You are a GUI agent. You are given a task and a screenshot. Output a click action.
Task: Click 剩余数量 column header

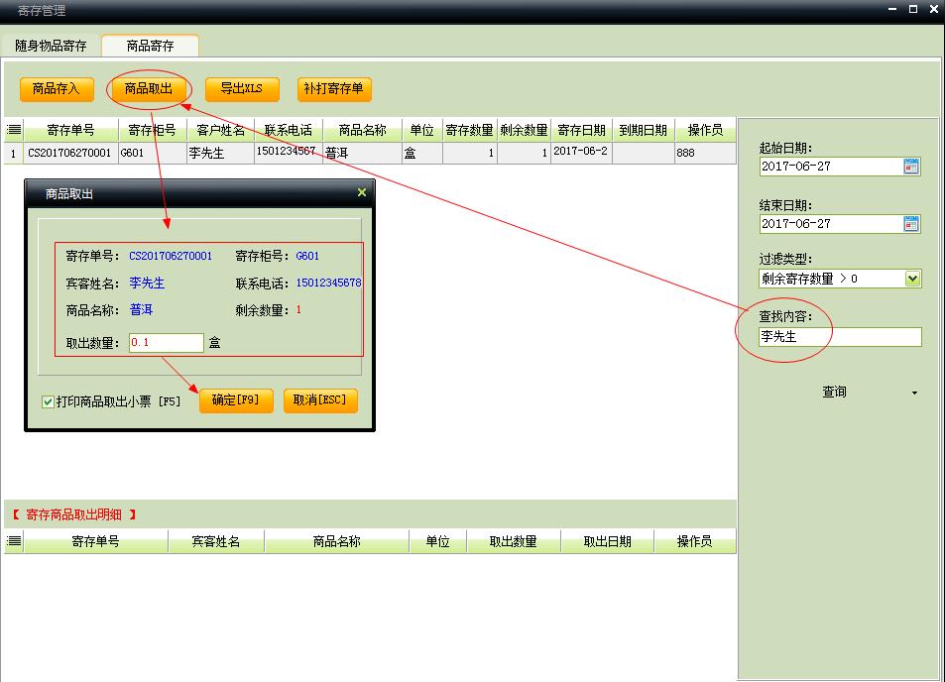[524, 130]
